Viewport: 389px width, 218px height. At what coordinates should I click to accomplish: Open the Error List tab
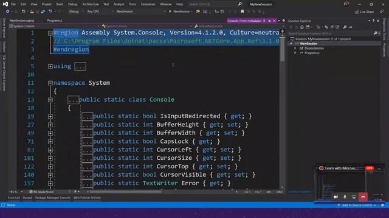tap(14, 197)
